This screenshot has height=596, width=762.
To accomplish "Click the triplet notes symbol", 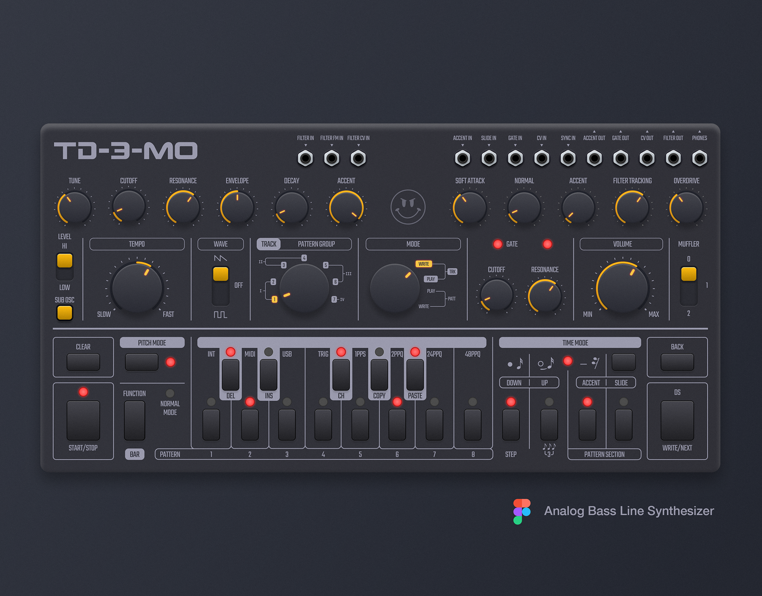I will [549, 450].
